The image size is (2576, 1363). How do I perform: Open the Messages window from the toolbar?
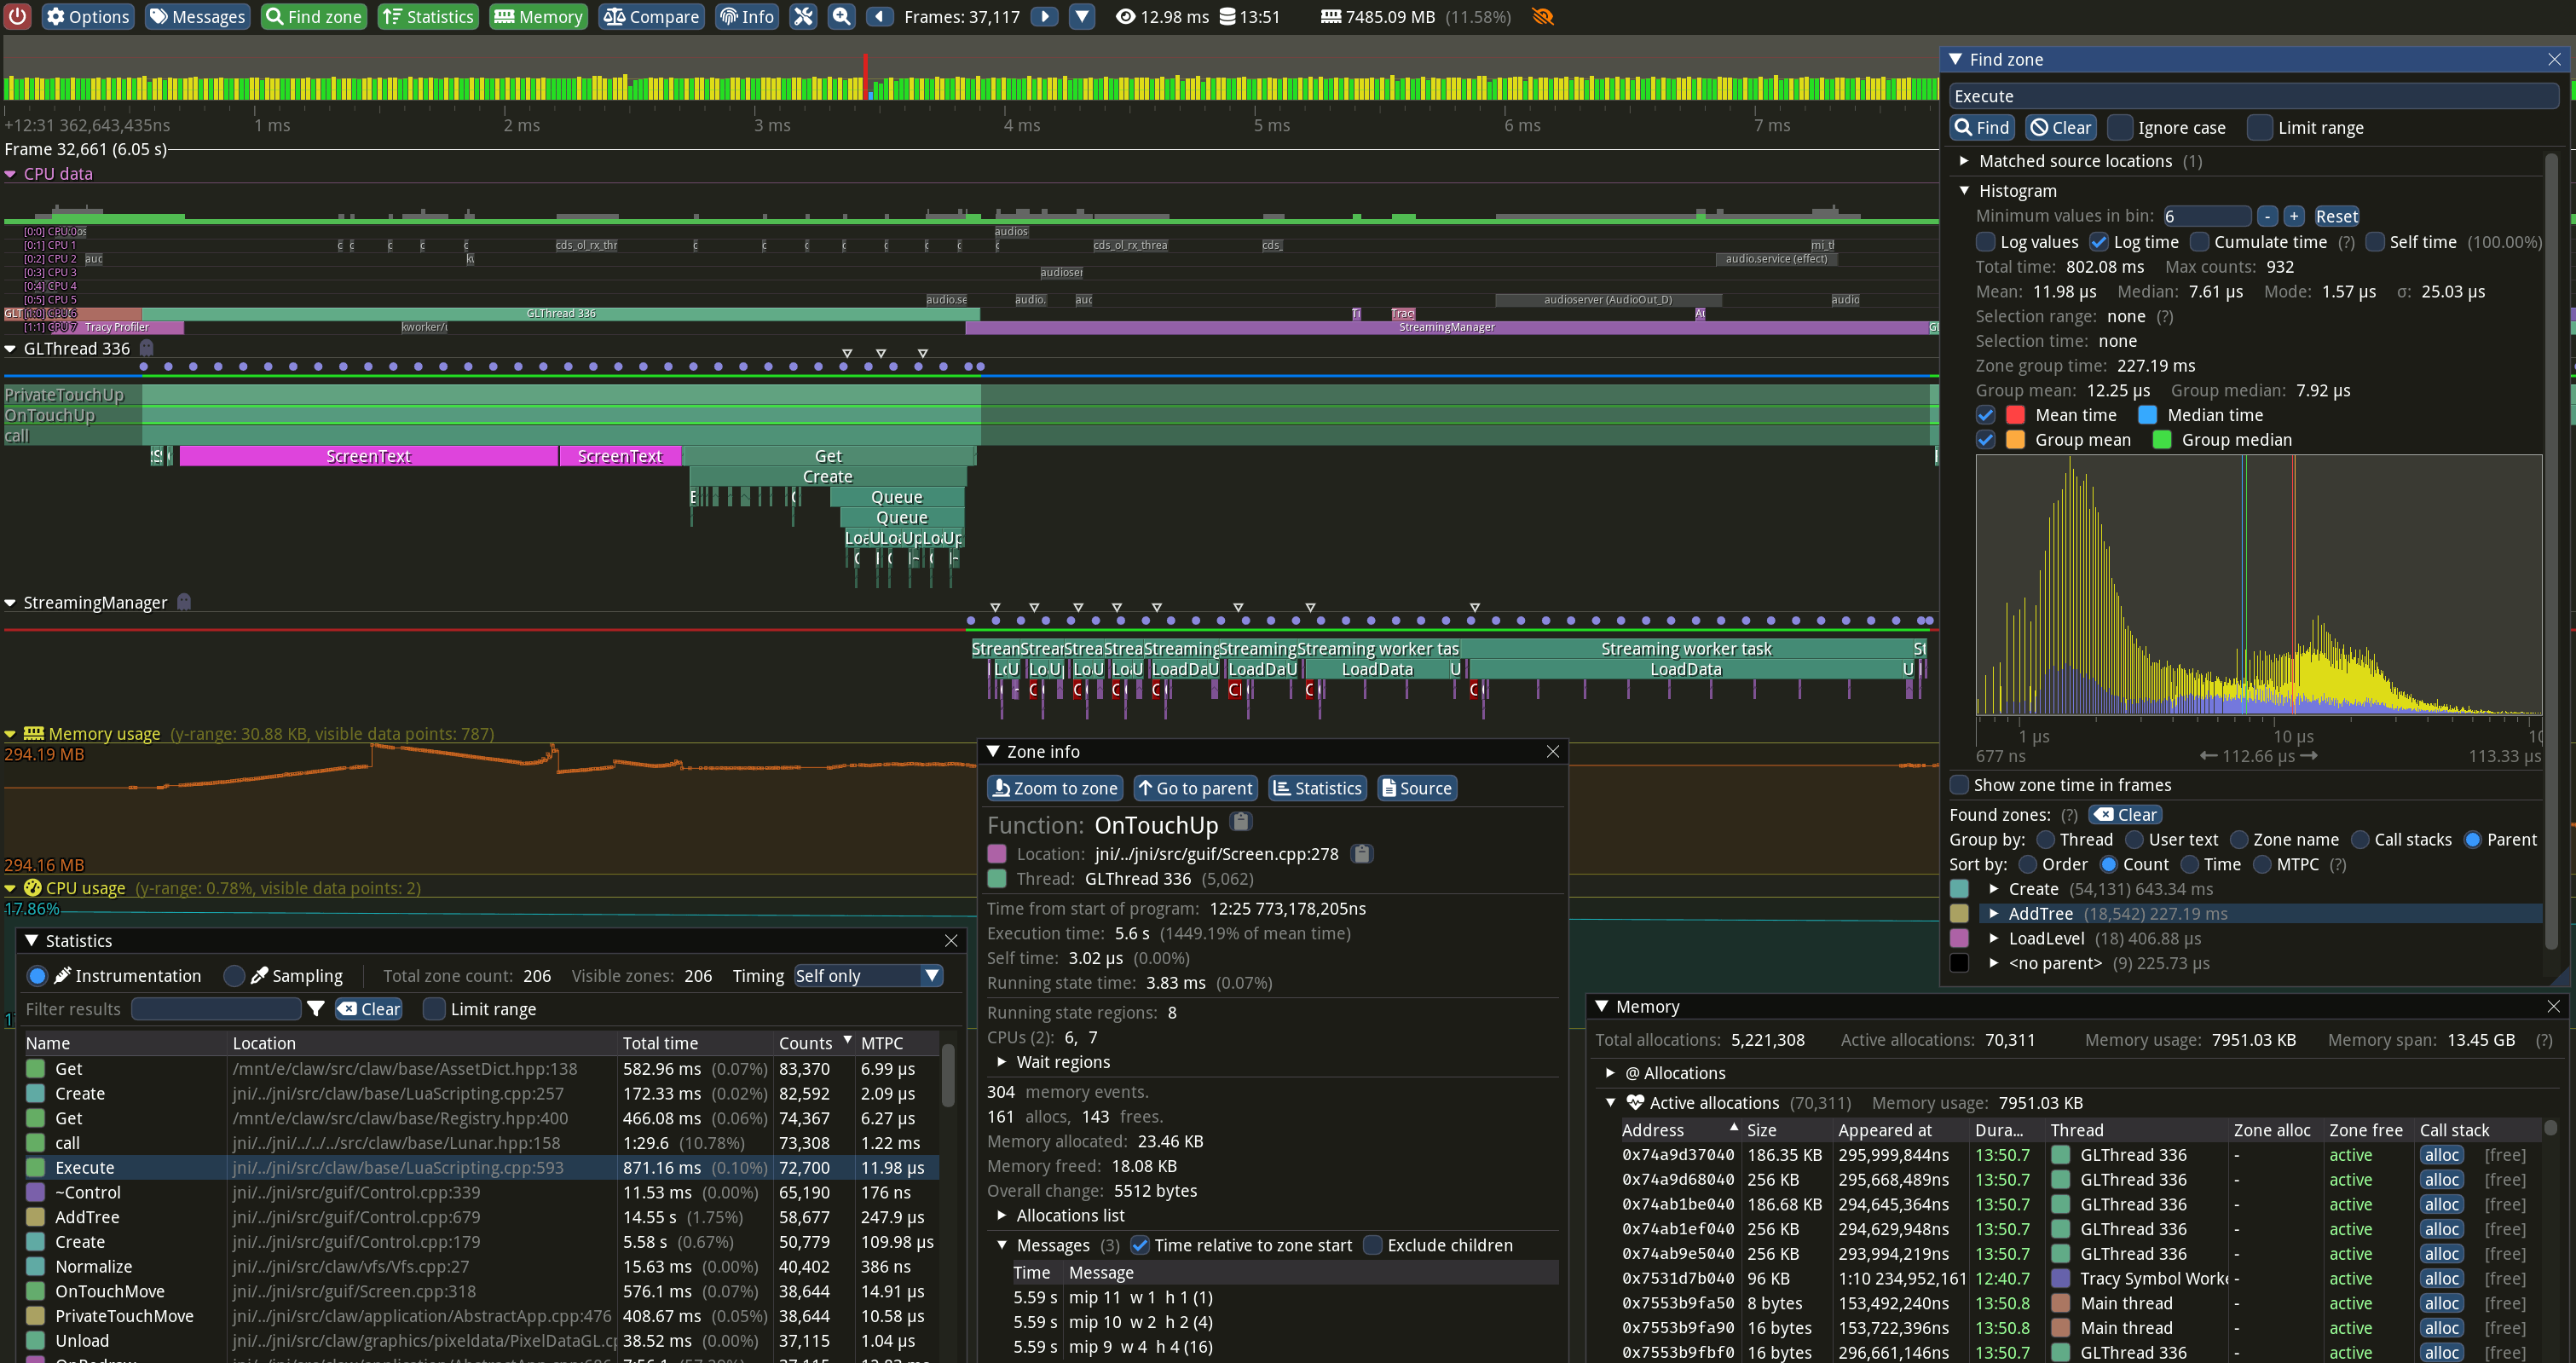click(x=197, y=16)
